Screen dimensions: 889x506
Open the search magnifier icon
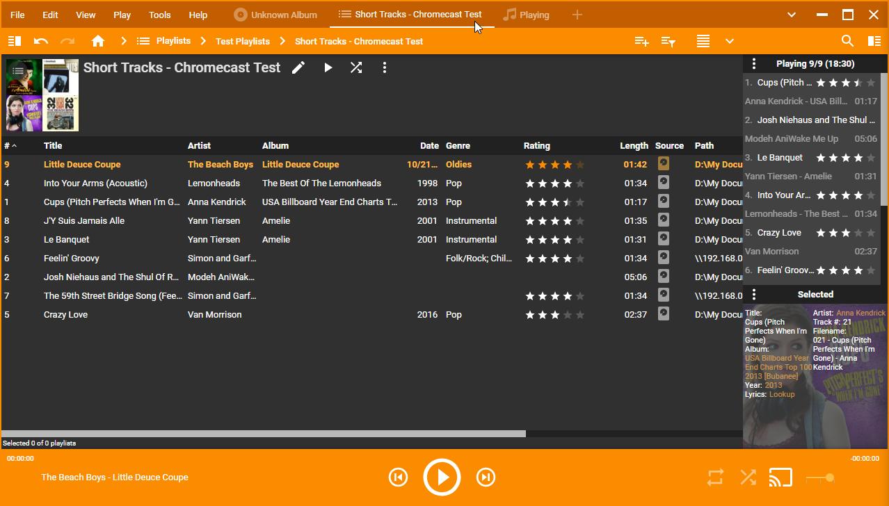pyautogui.click(x=847, y=41)
